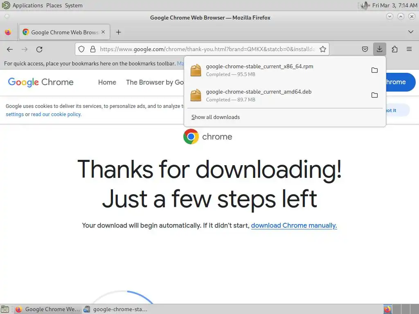Open the Firefox hamburger application menu

click(x=409, y=49)
